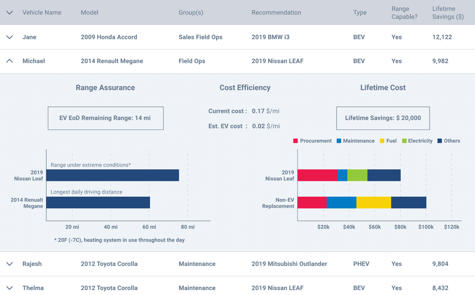The image size is (475, 295).
Task: Sort by Lifetime Savings column header
Action: point(448,13)
